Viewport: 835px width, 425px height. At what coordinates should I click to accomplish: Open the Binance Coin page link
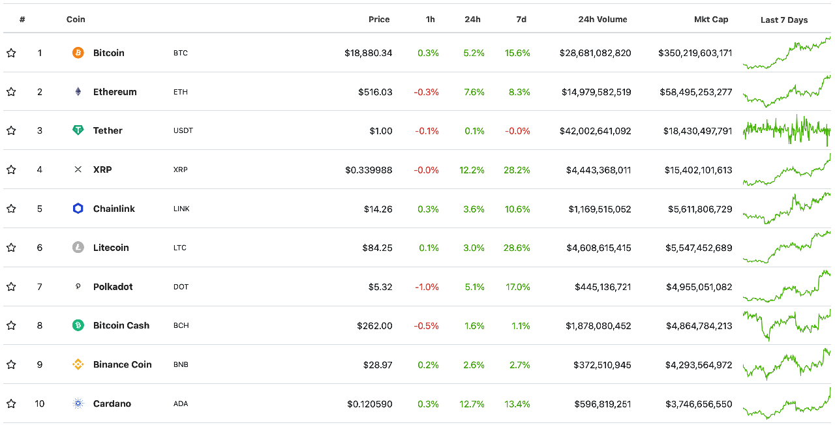(x=123, y=364)
